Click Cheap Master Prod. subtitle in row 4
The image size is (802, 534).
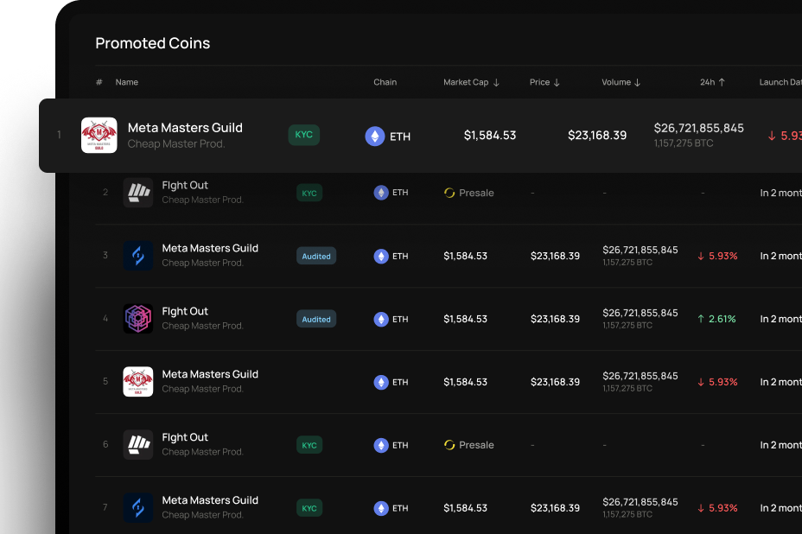click(202, 326)
